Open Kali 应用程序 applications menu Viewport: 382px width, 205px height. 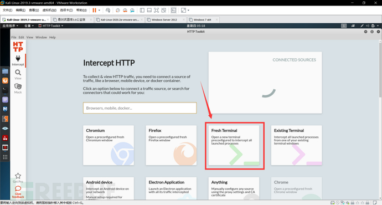10,25
